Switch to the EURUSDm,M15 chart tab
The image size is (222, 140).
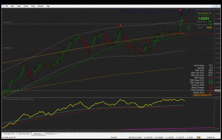pos(9,134)
